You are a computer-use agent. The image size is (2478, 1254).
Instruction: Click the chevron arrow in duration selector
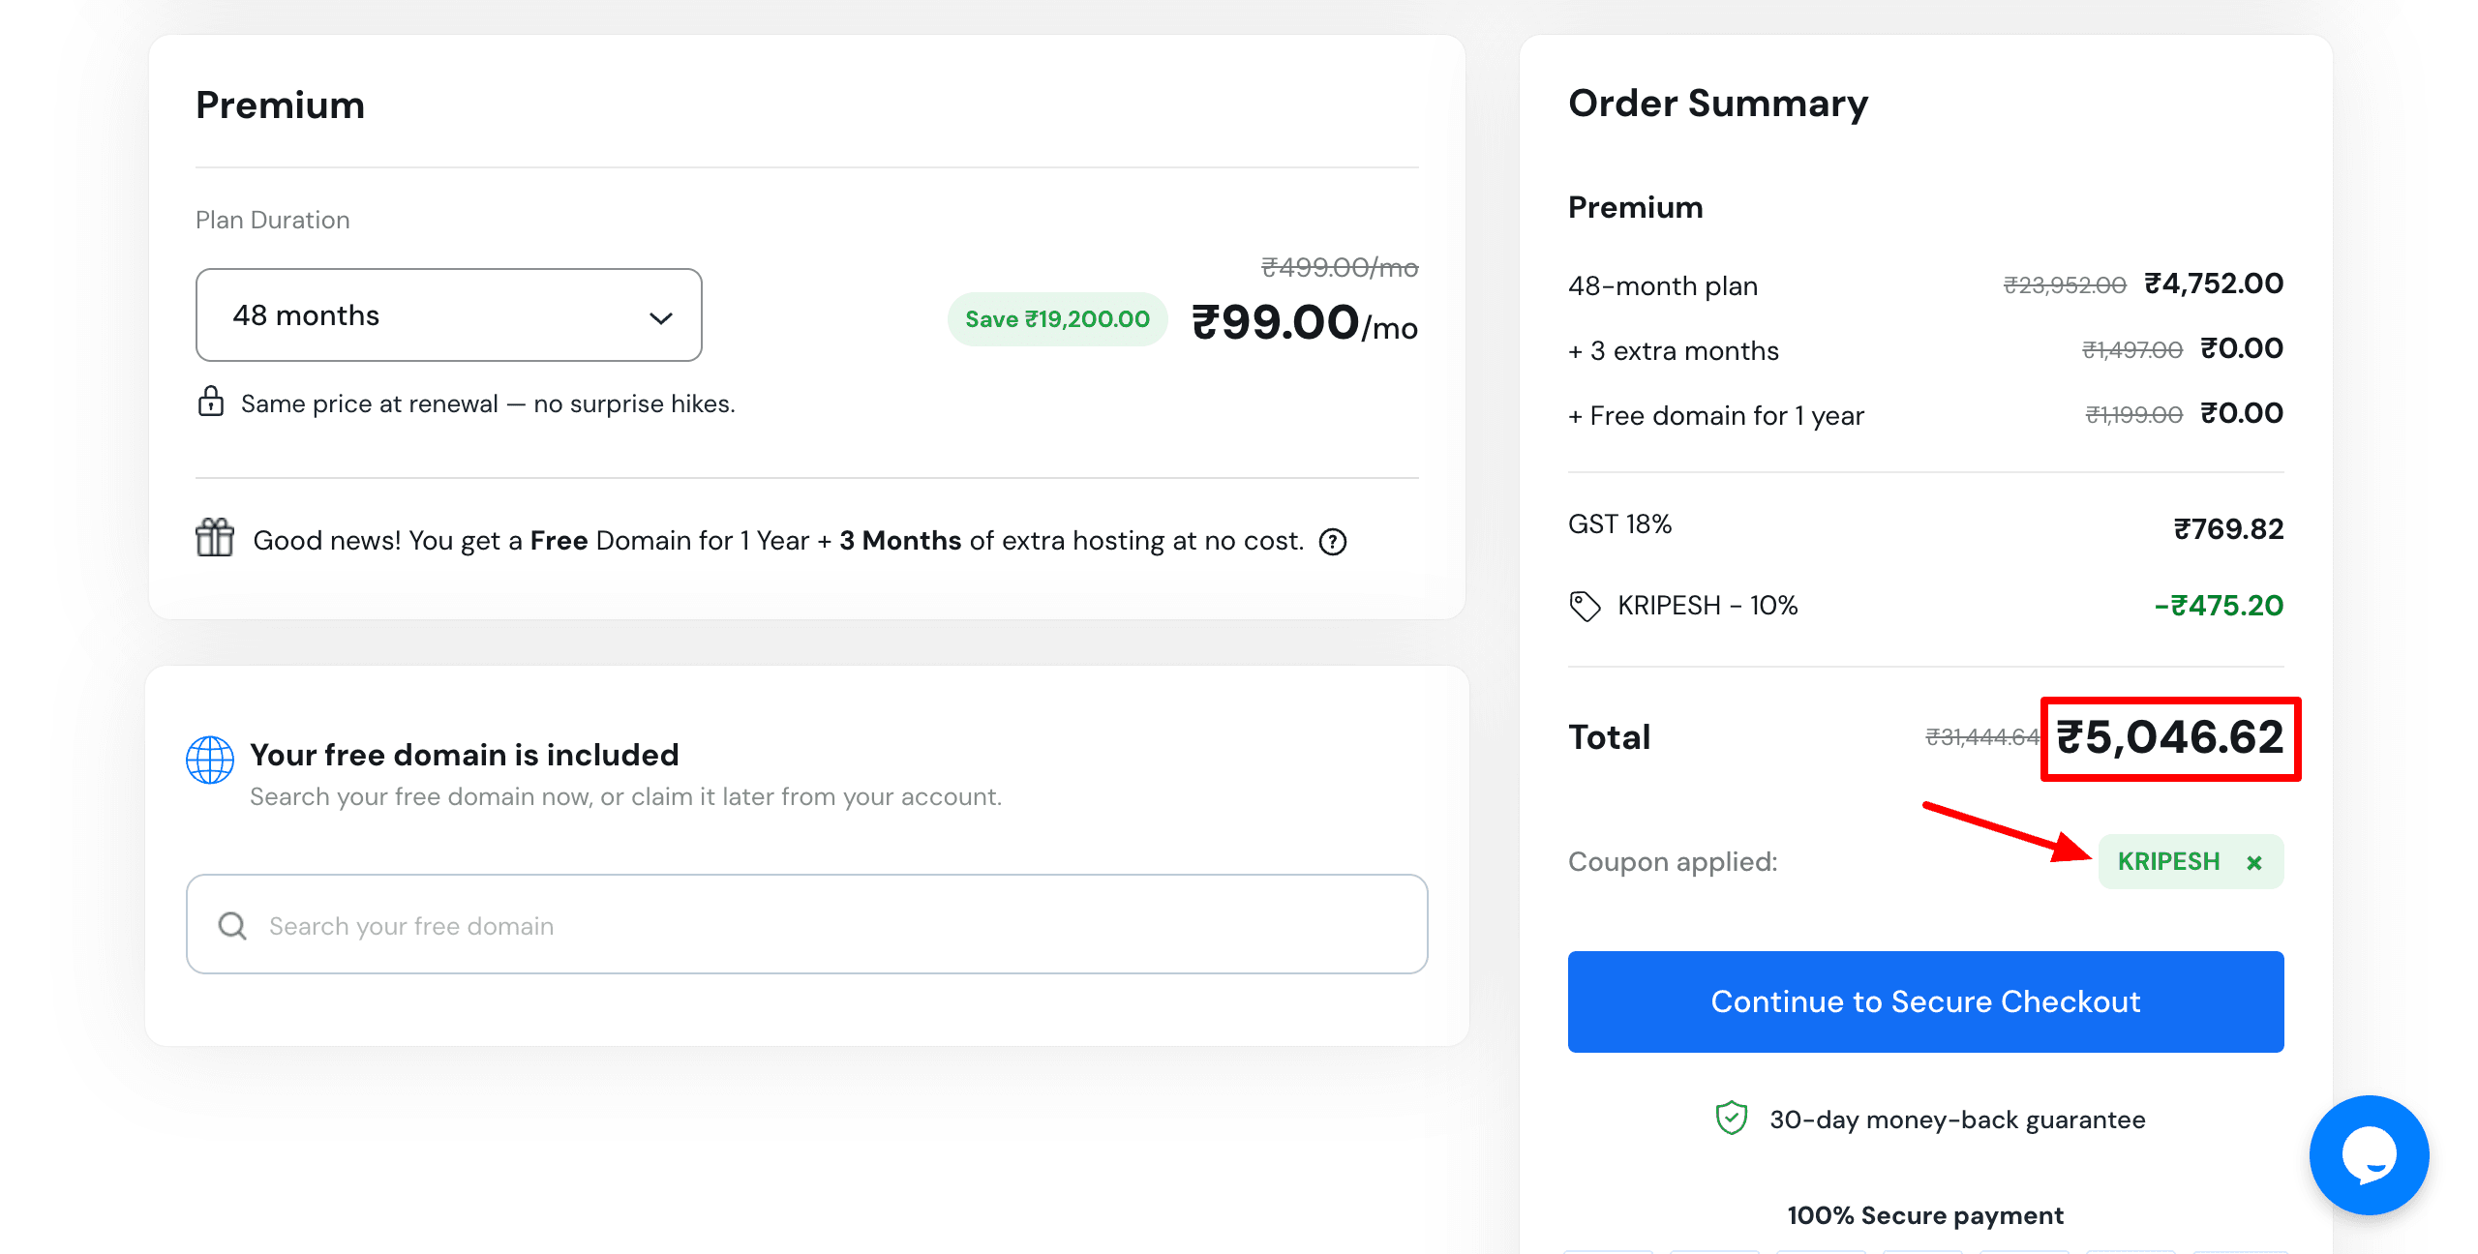coord(661,318)
